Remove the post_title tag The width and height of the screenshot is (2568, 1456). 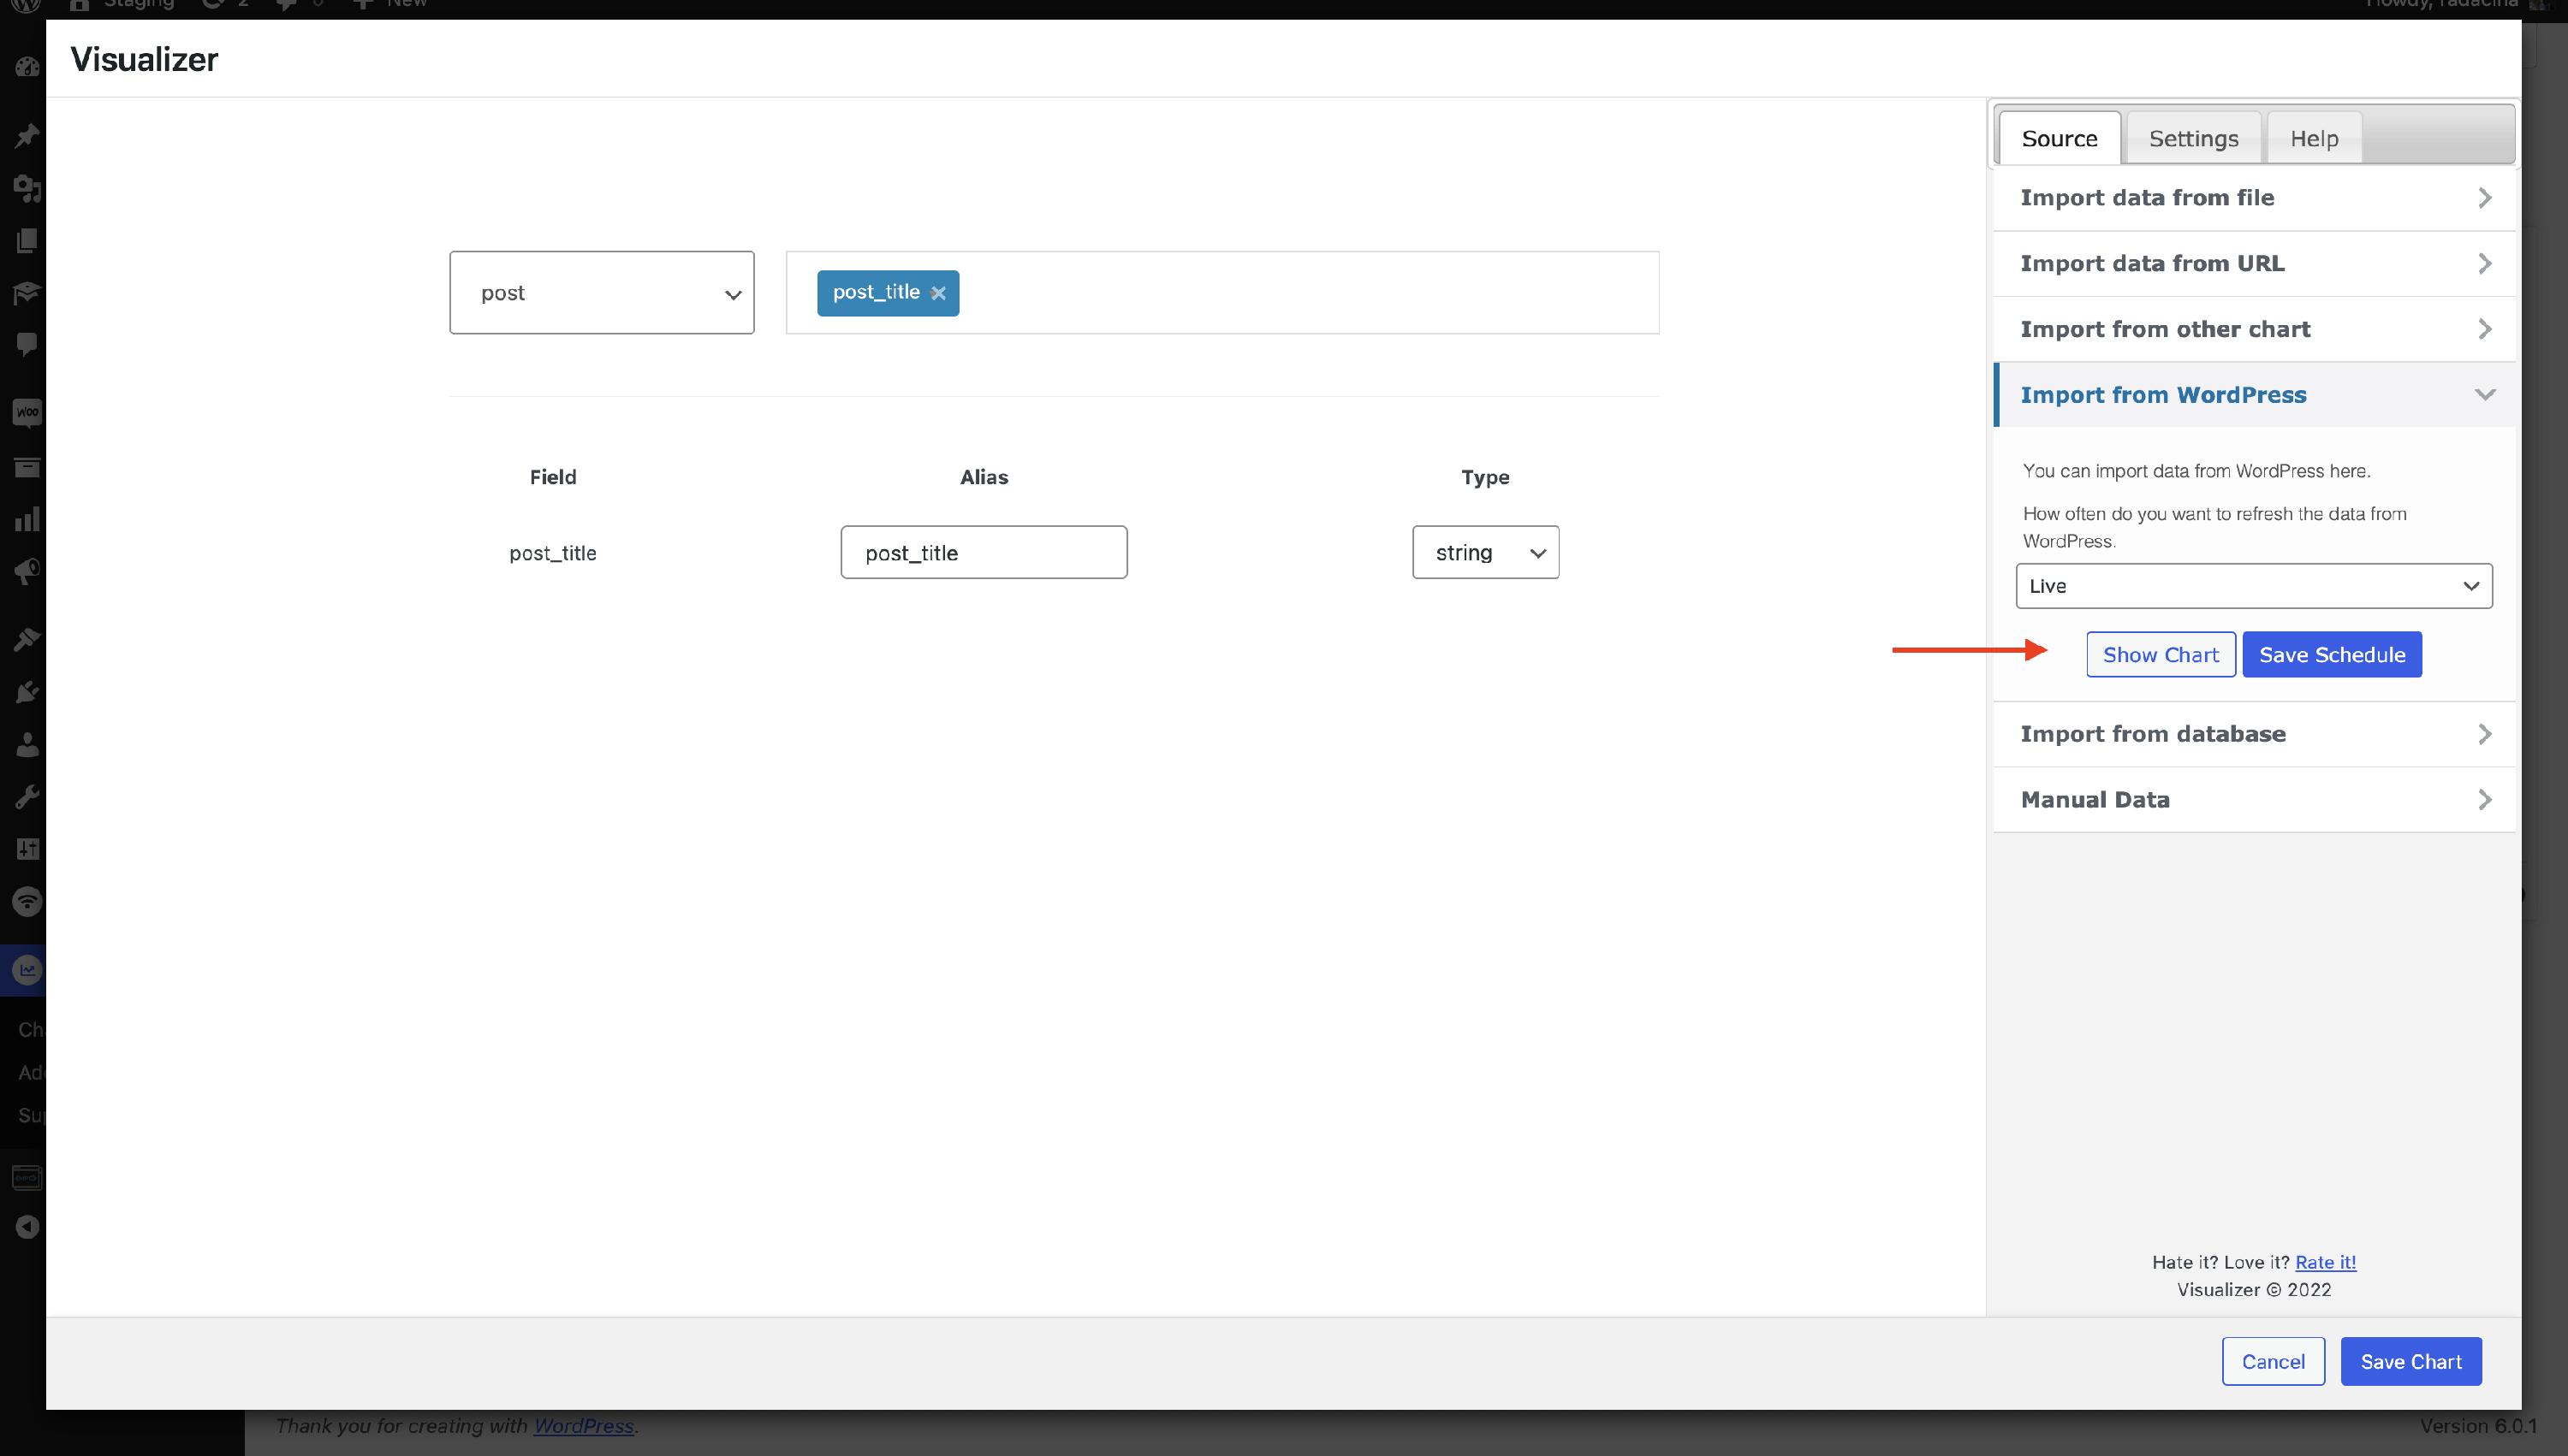[937, 293]
